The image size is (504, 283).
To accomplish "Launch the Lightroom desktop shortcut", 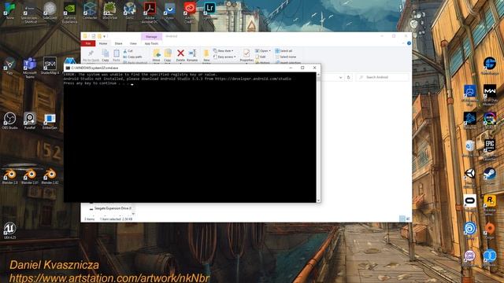I will point(209,10).
